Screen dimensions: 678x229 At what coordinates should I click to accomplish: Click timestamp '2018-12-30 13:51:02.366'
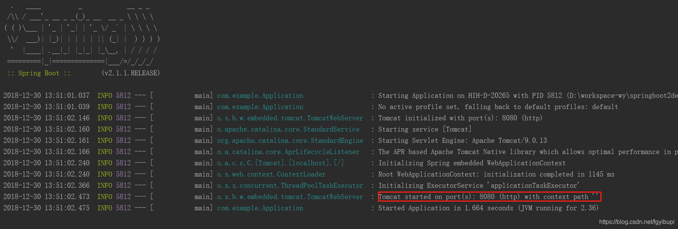[46, 186]
